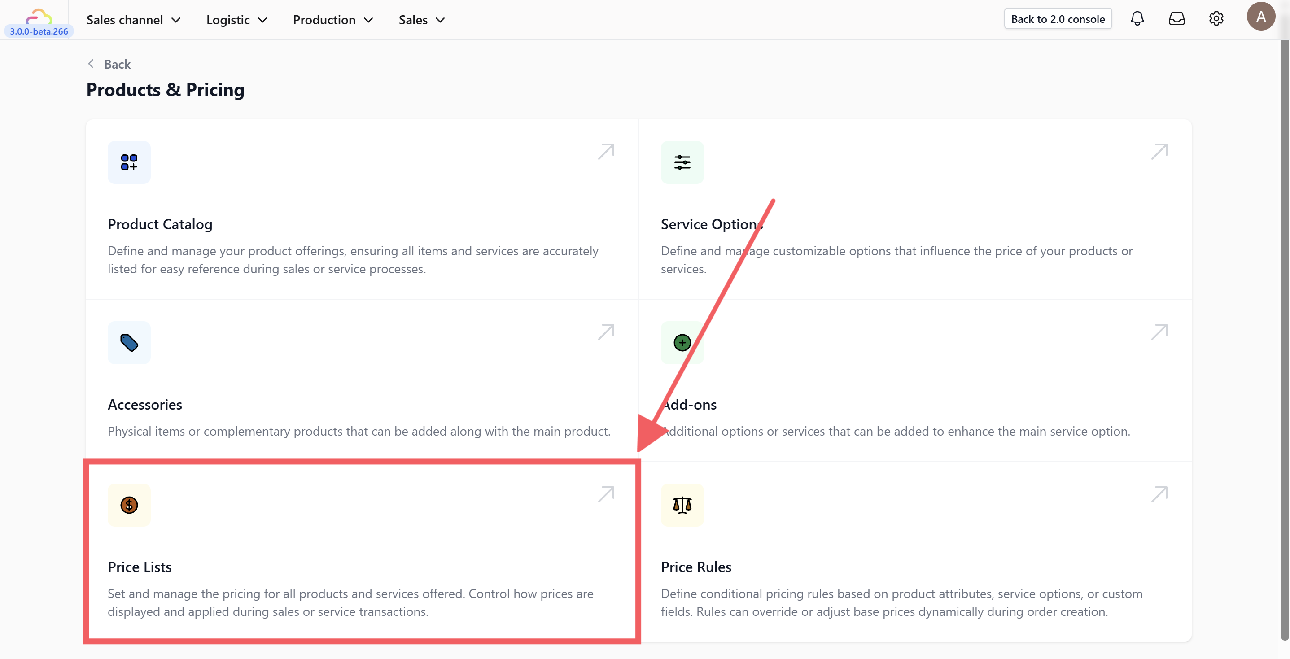
Task: Go Back using the chevron link
Action: point(109,64)
